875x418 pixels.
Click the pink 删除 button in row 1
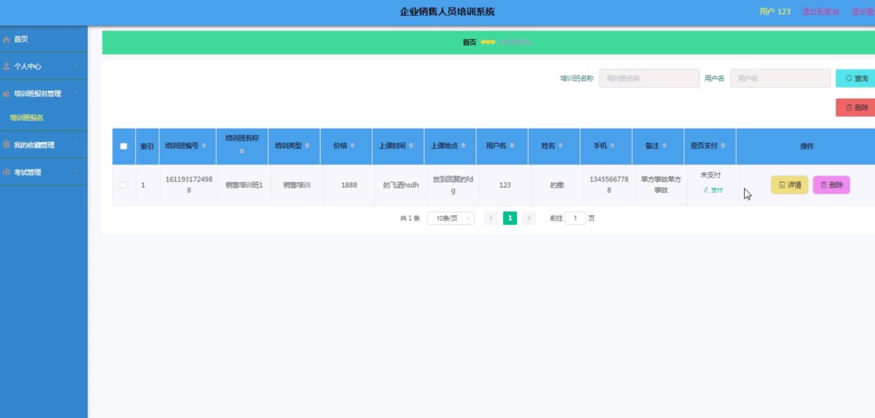click(x=831, y=185)
